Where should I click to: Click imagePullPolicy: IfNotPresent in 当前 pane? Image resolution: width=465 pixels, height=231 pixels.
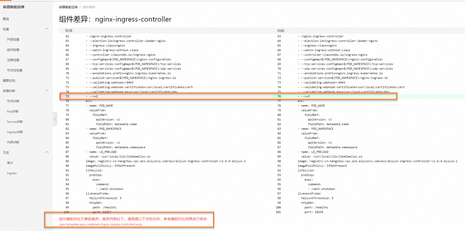click(322, 166)
